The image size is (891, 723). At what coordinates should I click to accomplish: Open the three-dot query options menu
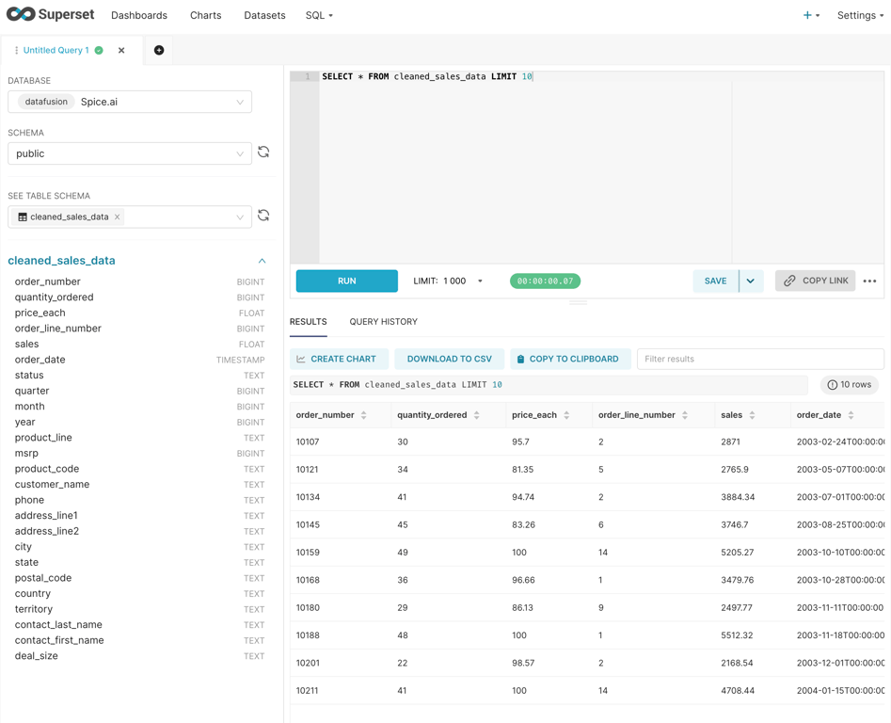tap(869, 281)
